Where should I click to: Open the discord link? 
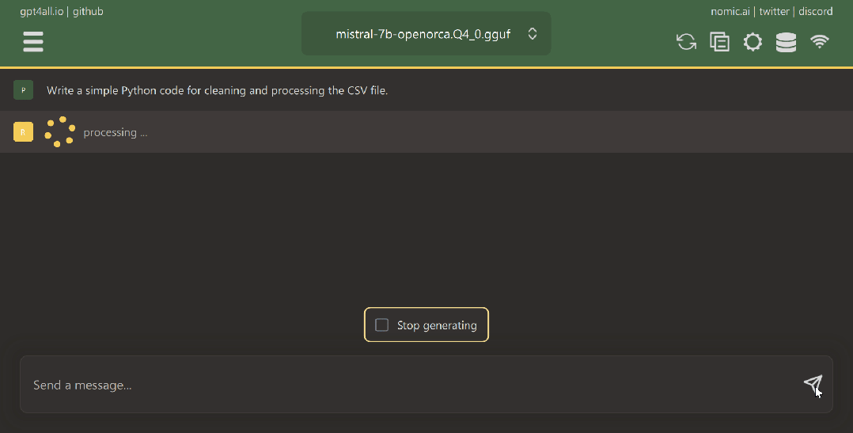[x=816, y=11]
